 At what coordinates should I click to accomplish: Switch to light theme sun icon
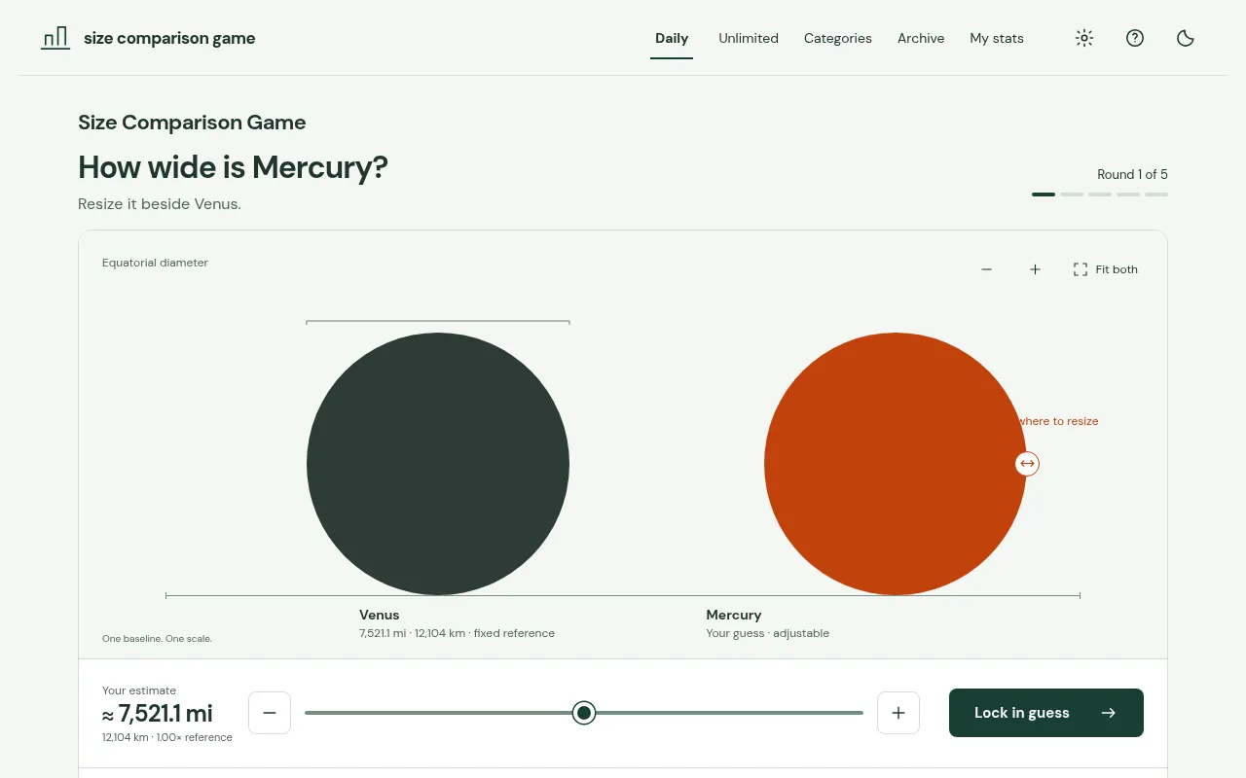[x=1084, y=38]
